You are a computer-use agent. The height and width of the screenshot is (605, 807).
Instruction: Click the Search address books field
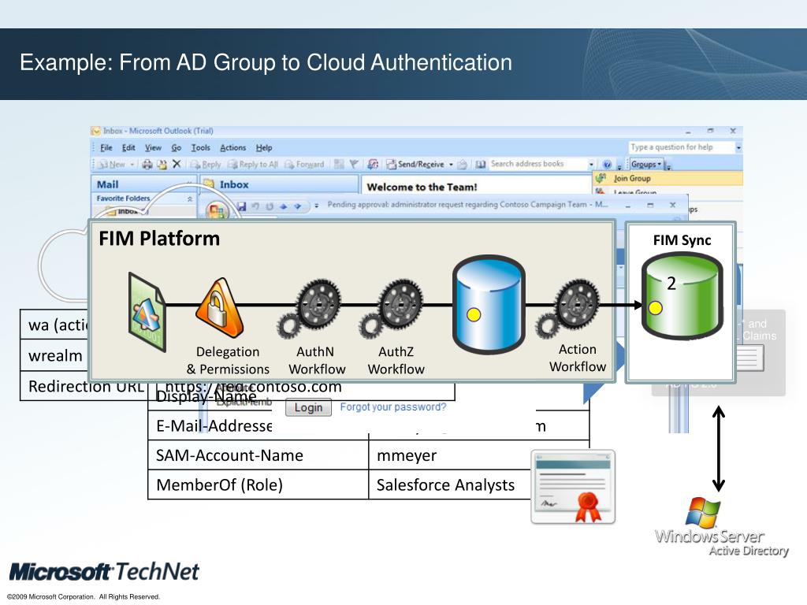point(537,164)
